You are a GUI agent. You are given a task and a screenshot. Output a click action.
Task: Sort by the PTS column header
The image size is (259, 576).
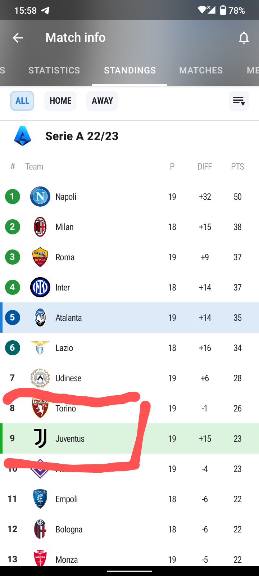coord(238,167)
